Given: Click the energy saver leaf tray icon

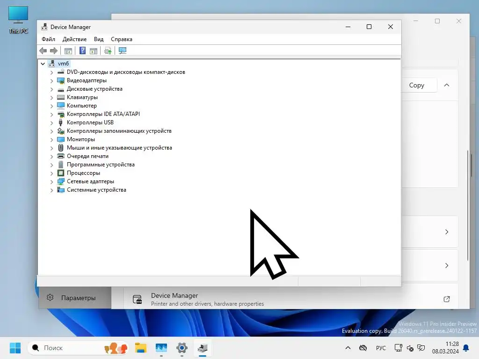Looking at the screenshot, I should [421, 348].
